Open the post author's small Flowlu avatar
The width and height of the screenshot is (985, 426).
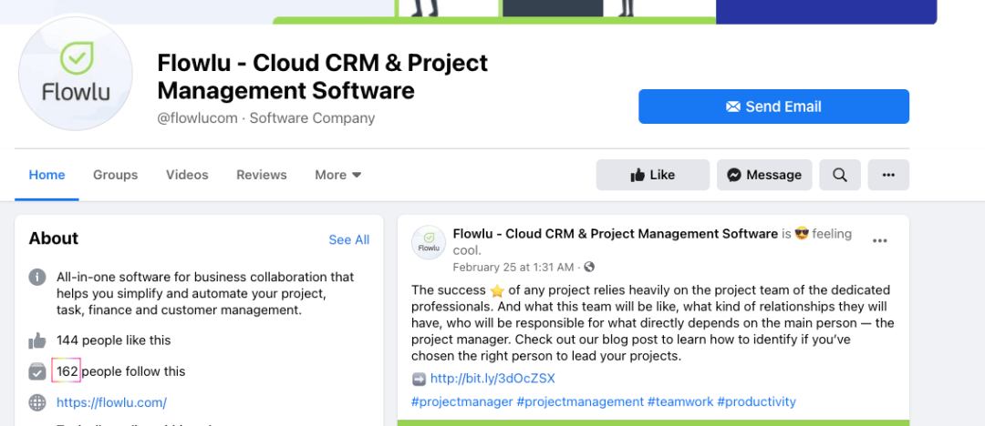point(429,242)
